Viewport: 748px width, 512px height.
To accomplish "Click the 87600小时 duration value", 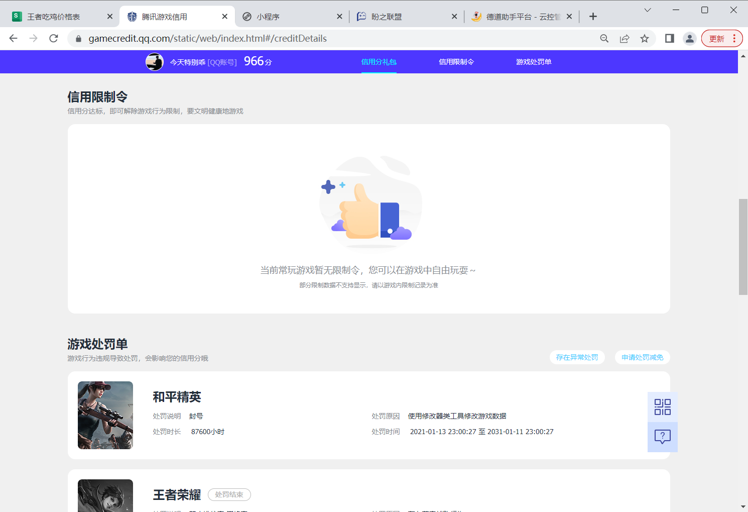I will point(208,432).
